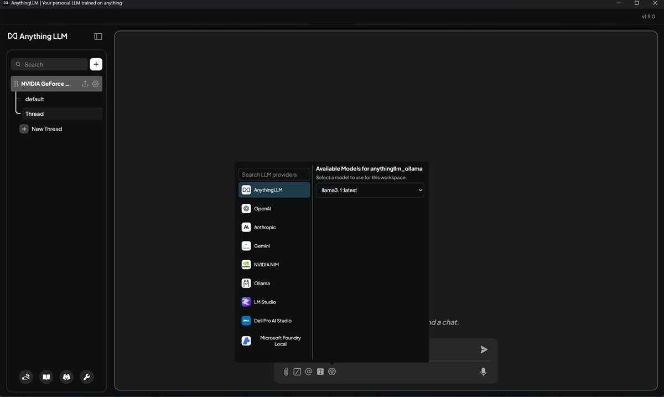Toggle the sidebar collapse icon
The height and width of the screenshot is (397, 664).
(x=98, y=37)
